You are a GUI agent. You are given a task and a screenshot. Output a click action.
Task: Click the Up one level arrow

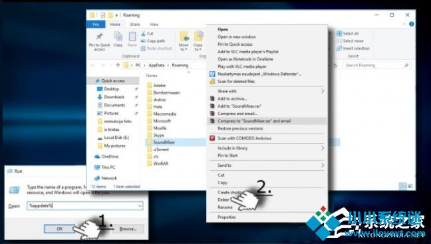tap(118, 65)
